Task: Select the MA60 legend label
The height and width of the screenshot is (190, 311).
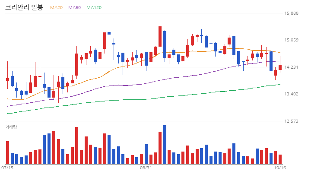Action: tap(75, 7)
